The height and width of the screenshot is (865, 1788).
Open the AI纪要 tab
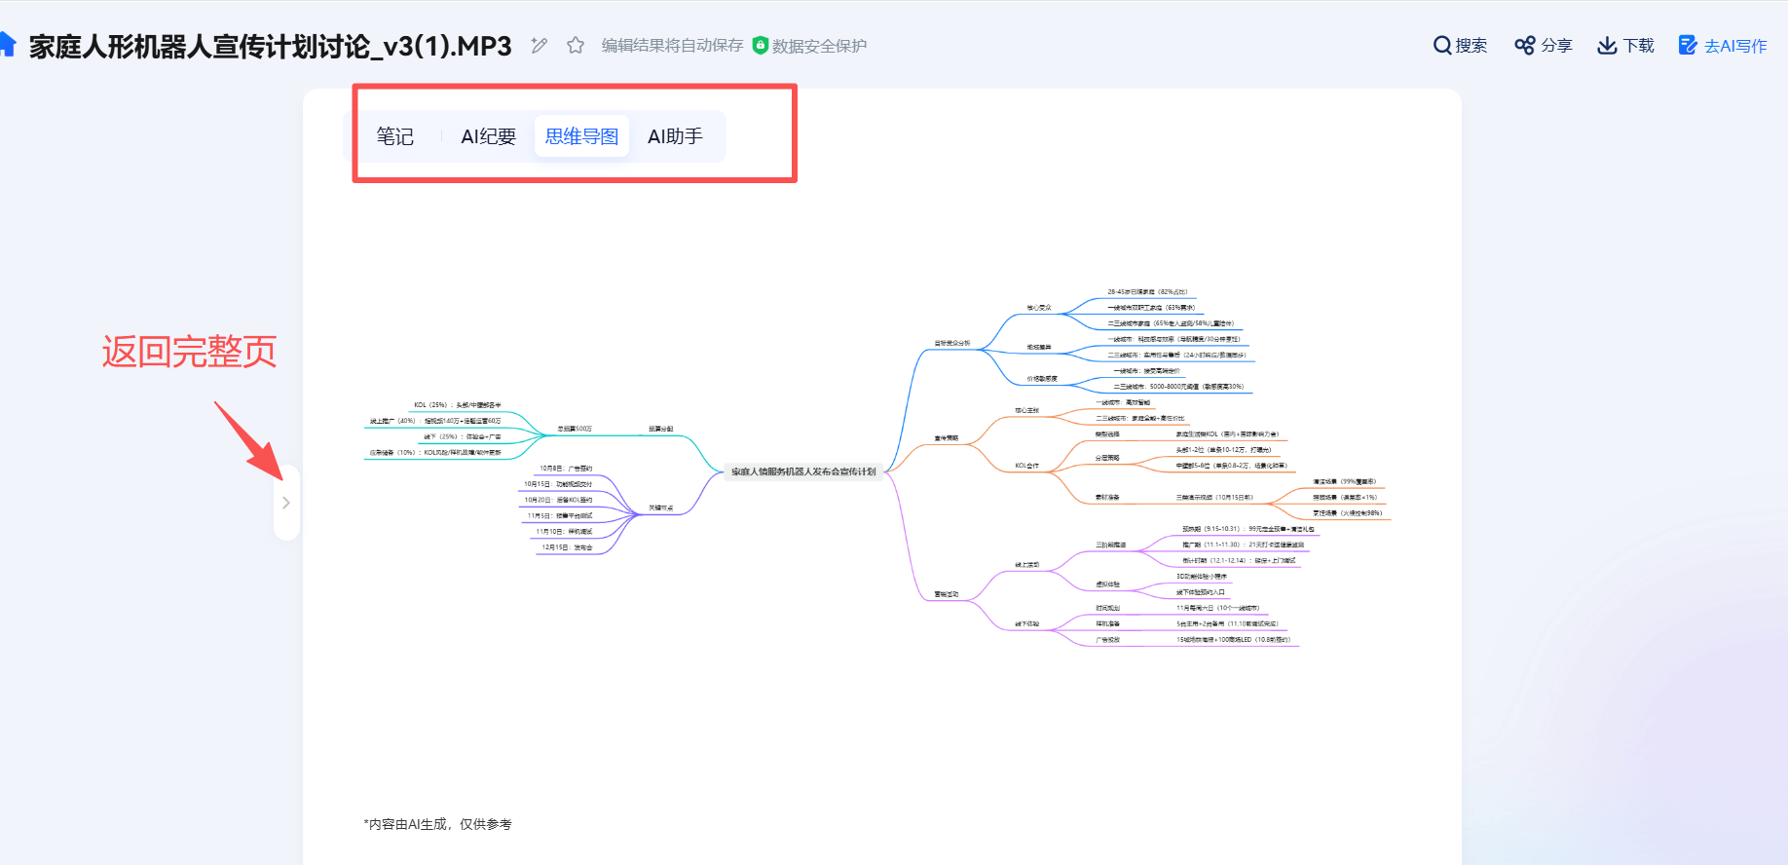488,136
